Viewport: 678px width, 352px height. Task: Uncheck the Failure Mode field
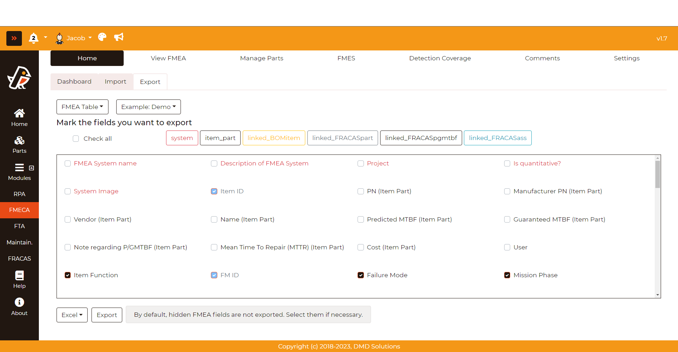[x=361, y=275]
